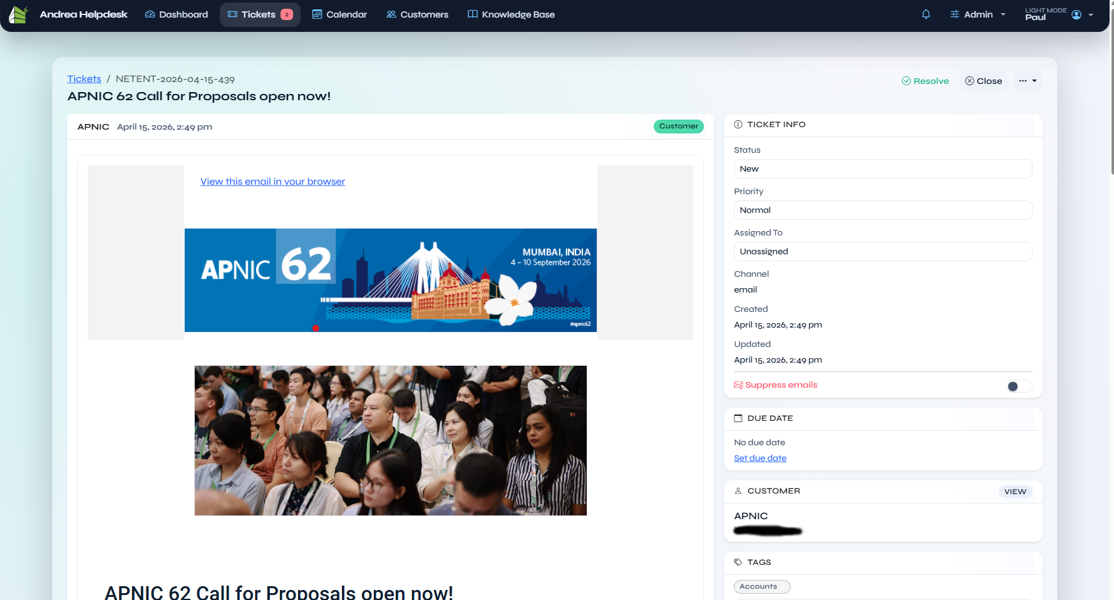
Task: Open the more actions ellipsis menu
Action: (1028, 81)
